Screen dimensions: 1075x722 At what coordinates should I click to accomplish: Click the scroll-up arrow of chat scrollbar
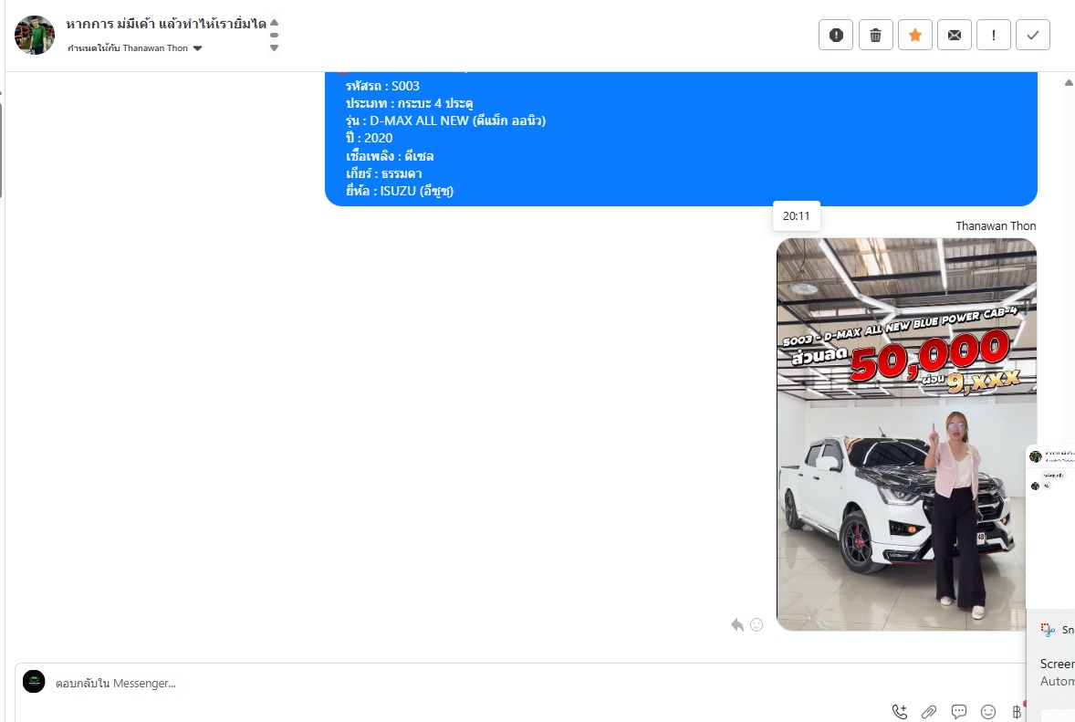coord(1068,82)
